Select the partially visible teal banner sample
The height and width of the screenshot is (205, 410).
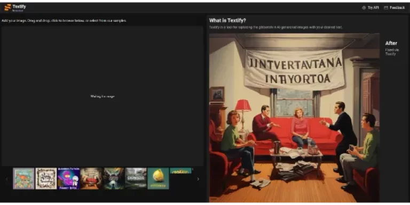click(x=180, y=171)
